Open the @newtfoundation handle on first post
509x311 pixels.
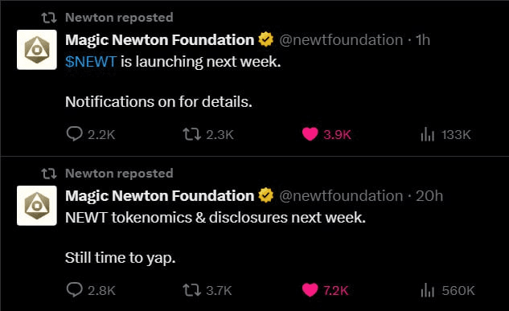pyautogui.click(x=341, y=40)
